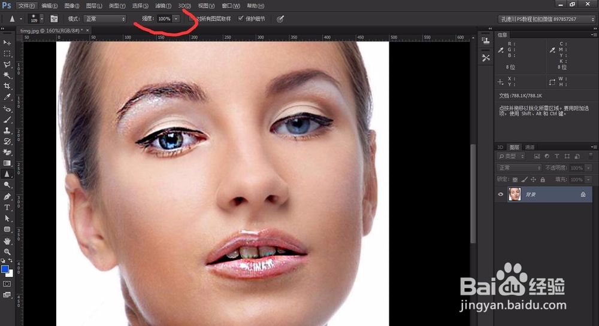
Task: Open 不透明度 opacity dropdown arrow
Action: (x=589, y=167)
